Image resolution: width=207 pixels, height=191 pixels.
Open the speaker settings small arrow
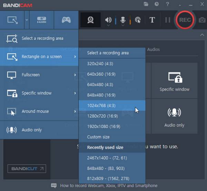click(108, 25)
